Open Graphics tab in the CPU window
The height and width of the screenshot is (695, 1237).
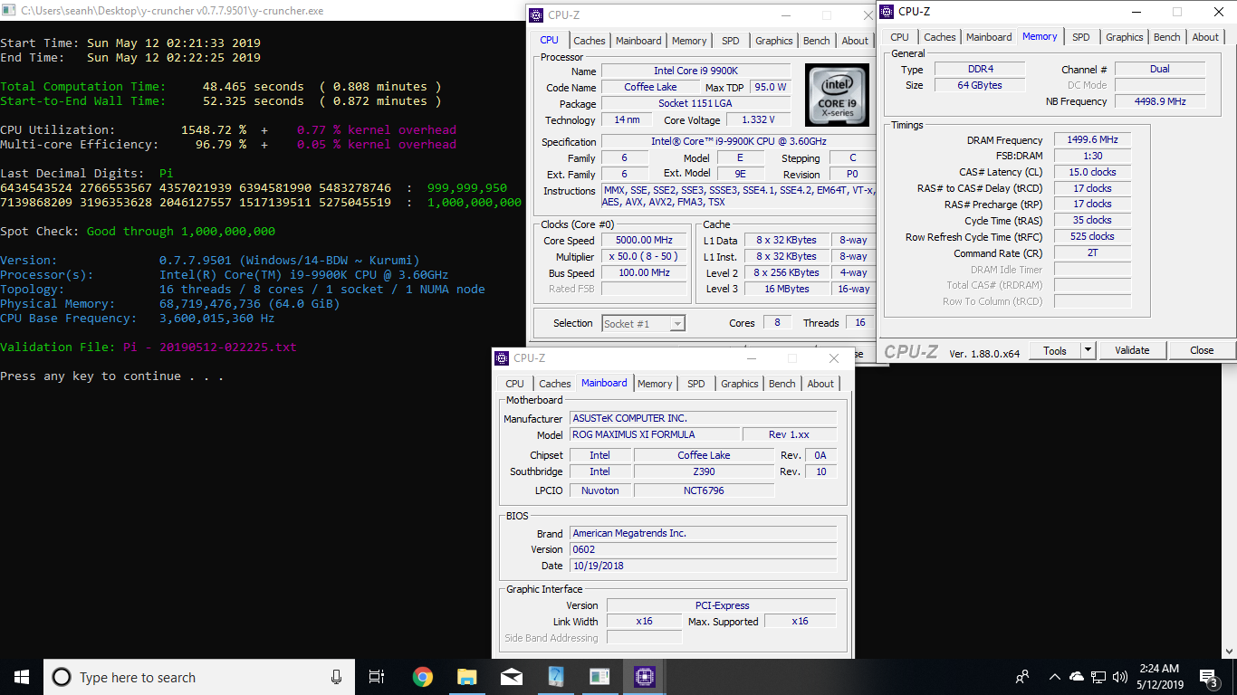point(774,41)
